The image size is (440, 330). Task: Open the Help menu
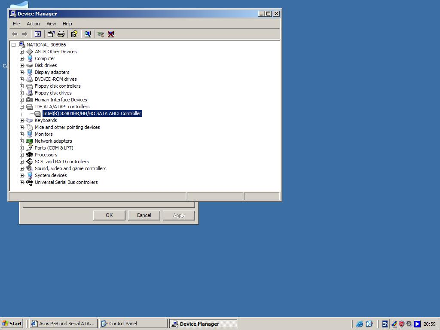pyautogui.click(x=67, y=24)
